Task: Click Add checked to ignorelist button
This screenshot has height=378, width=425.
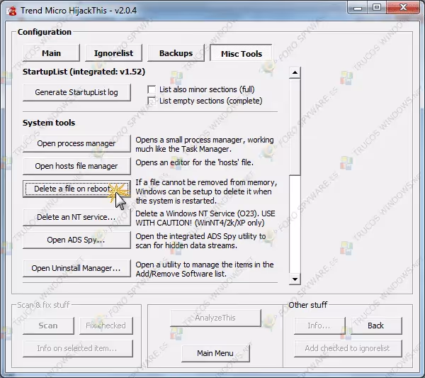Action: (348, 348)
